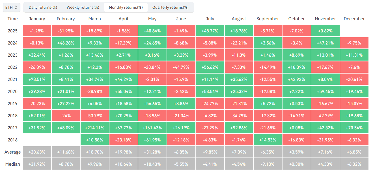This screenshot has height=173, width=373.
Task: Switch to the Daily returns(%) tab
Action: tap(43, 7)
